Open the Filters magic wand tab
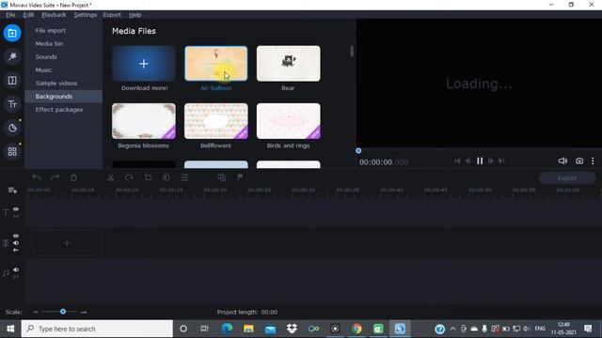602x338 pixels. [x=12, y=56]
